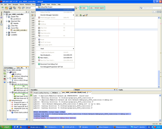Open the configuration combo box 'default'
The image size is (162, 129).
pyautogui.click(x=31, y=8)
